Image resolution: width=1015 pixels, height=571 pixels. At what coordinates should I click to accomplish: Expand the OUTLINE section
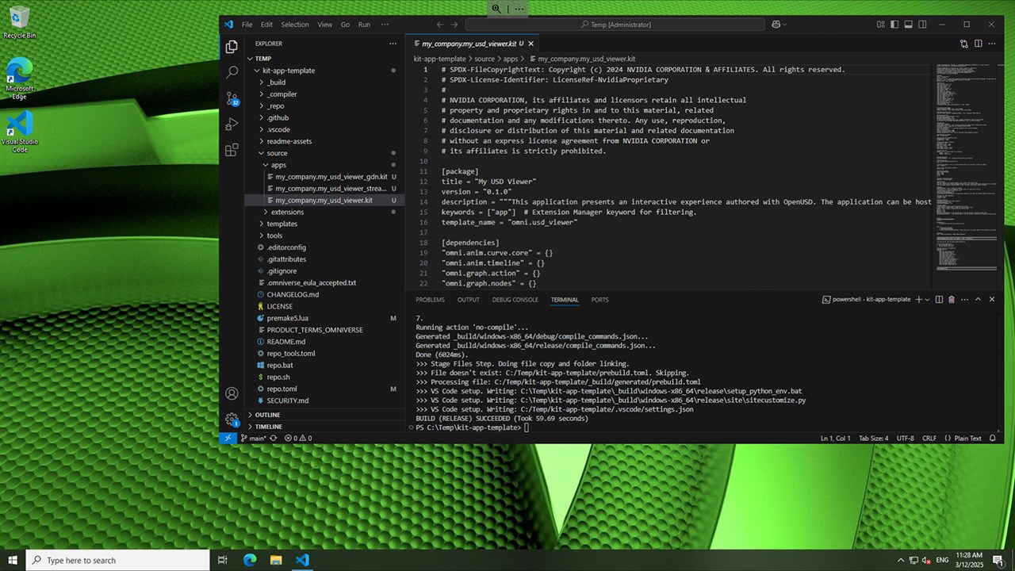[x=267, y=415]
